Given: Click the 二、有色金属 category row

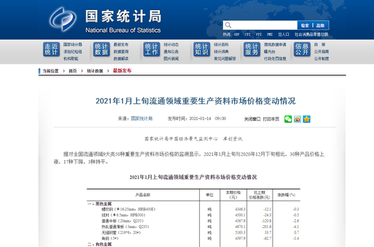Looking at the screenshot, I should pyautogui.click(x=100, y=244).
